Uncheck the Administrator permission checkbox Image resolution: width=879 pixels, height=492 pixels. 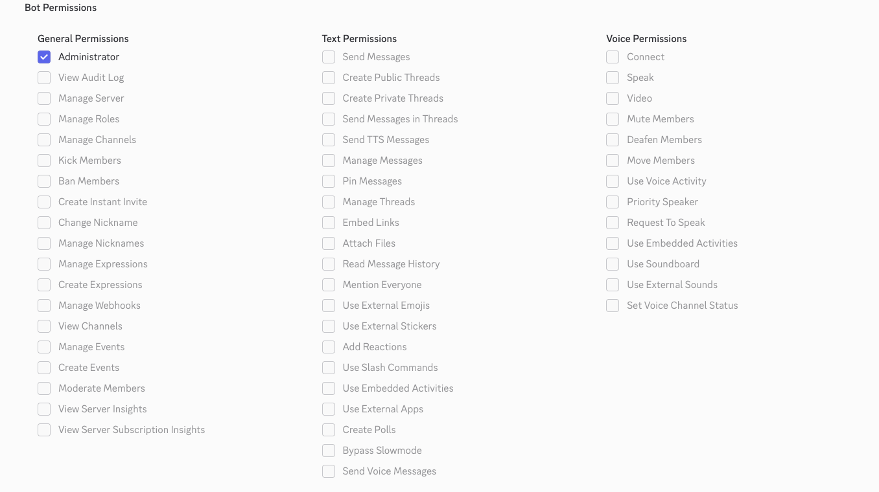coord(44,57)
